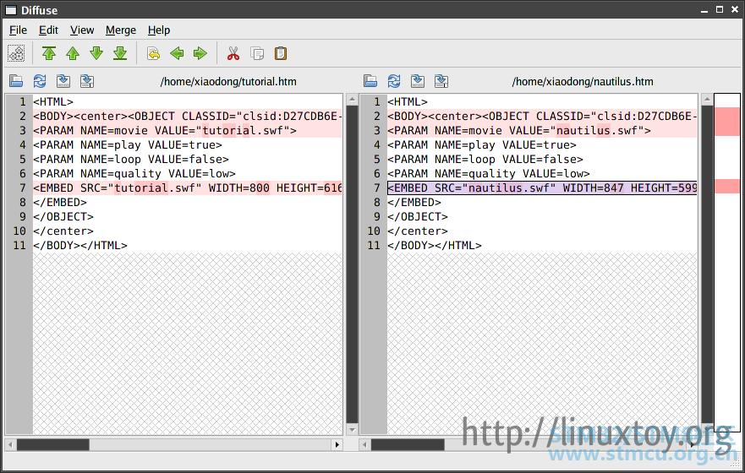Click right pane scrollbar up arrow
The width and height of the screenshot is (745, 473).
pos(707,99)
